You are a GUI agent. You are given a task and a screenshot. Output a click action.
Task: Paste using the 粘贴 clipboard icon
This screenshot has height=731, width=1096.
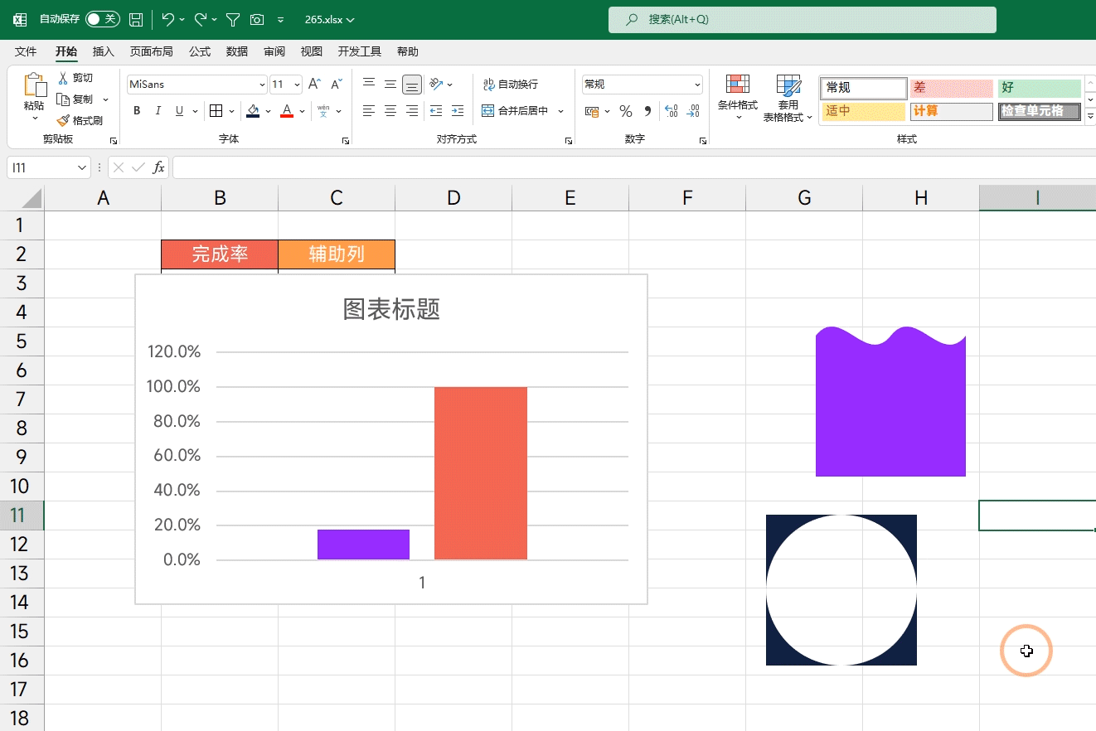(x=34, y=85)
